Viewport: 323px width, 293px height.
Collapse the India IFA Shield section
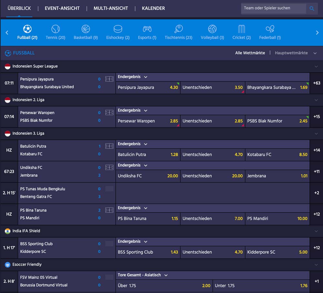(316, 231)
